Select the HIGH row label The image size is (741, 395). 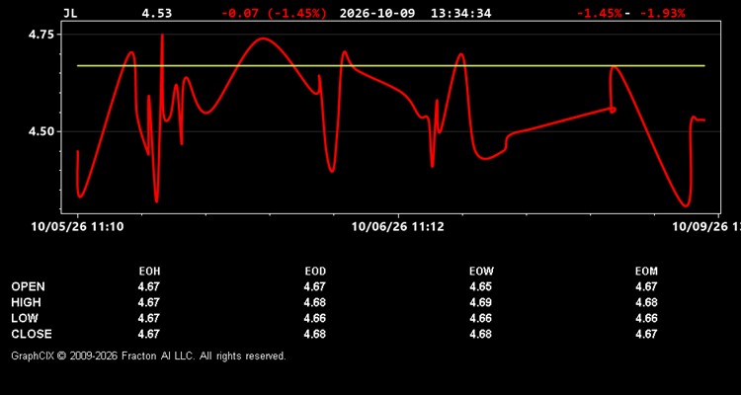click(26, 302)
